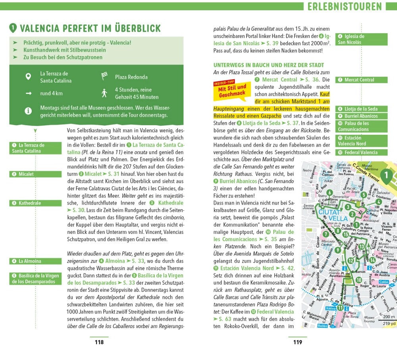
Task: Click the arrow icon beside 'rund 4 km'
Action: click(x=28, y=94)
